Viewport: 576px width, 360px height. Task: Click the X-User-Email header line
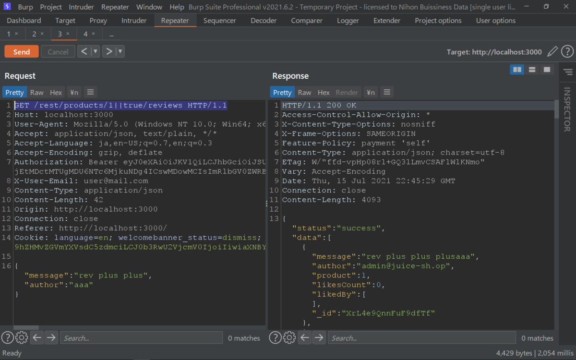click(81, 181)
